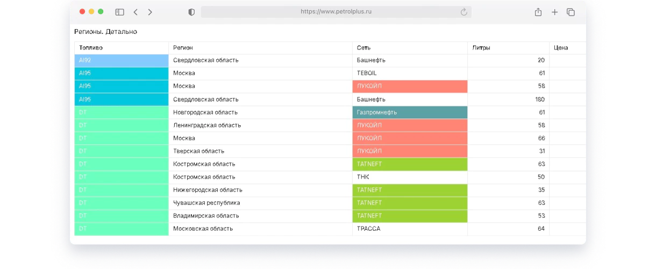Open a new tab with plus icon
This screenshot has width=656, height=269.
click(x=554, y=12)
